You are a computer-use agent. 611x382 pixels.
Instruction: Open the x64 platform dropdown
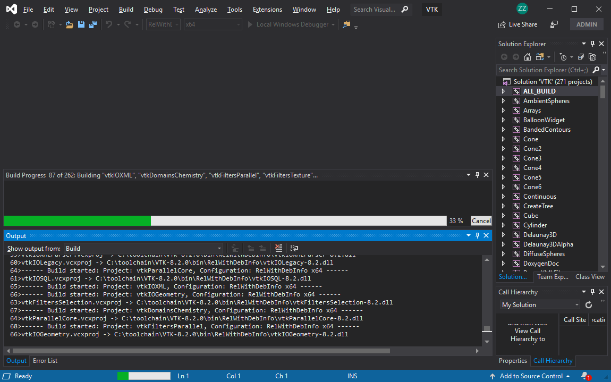(213, 24)
